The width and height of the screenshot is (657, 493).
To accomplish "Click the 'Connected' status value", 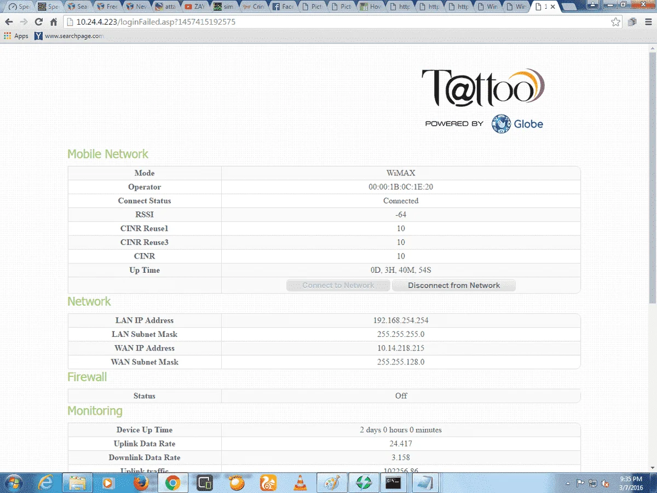I will point(401,201).
